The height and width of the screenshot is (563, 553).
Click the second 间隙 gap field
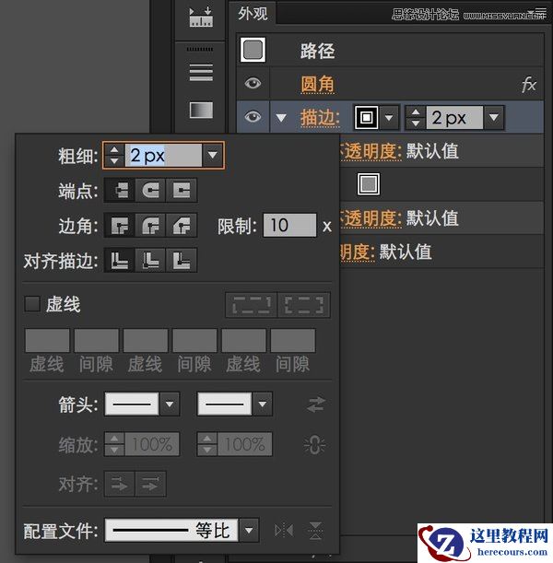click(194, 340)
